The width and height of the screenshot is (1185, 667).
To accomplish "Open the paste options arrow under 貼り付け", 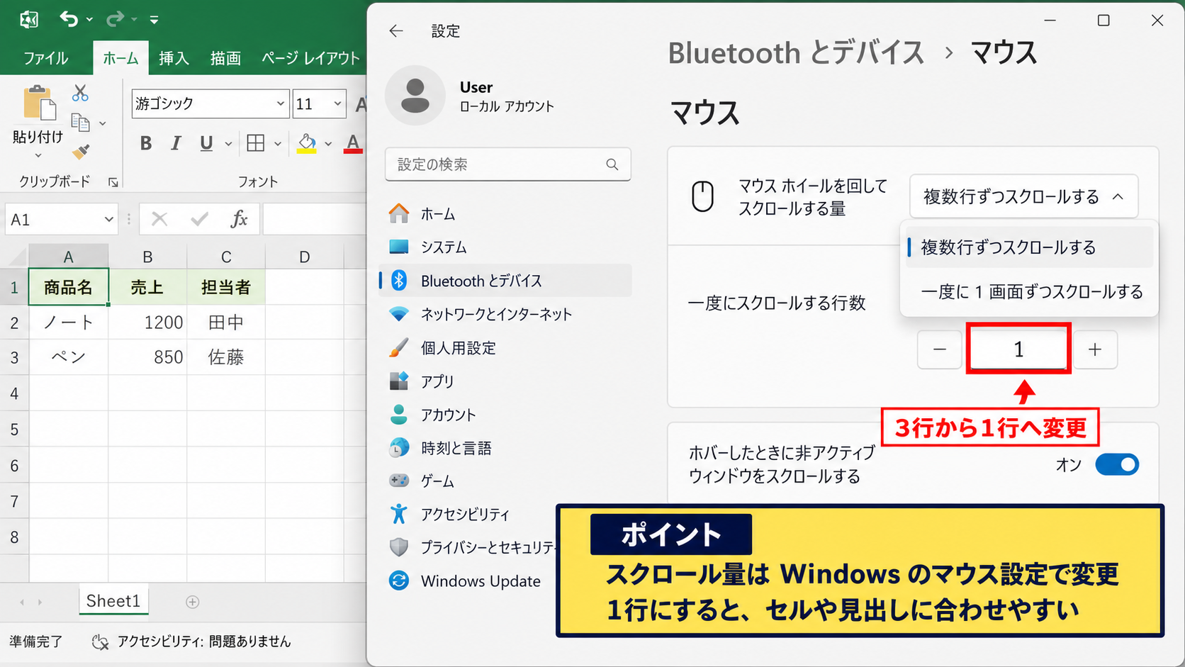I will [x=38, y=155].
